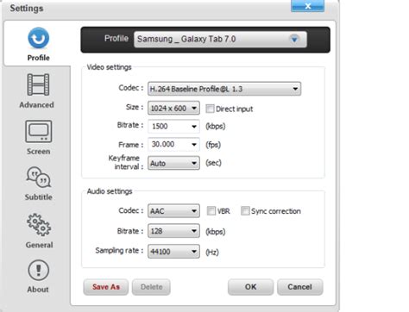Click the Cancel button
The image size is (409, 312).
coord(299,287)
